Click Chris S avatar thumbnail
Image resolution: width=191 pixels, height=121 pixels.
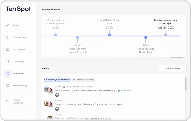pos(50,118)
